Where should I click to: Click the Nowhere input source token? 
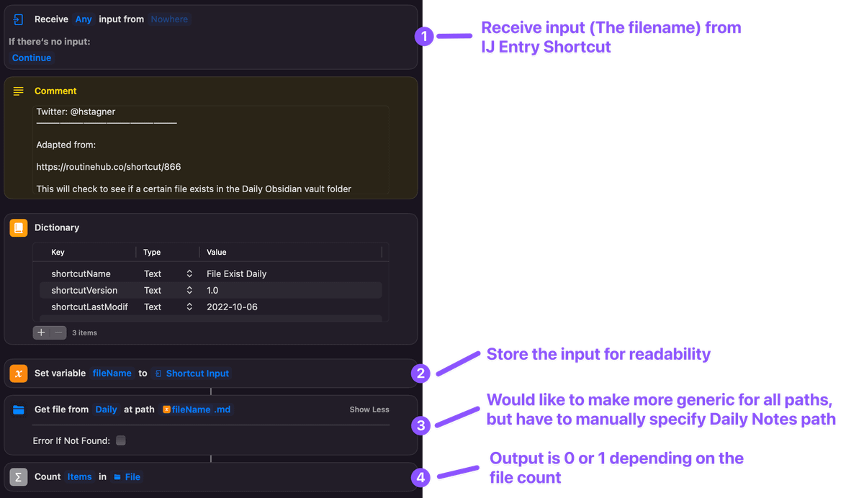[169, 19]
